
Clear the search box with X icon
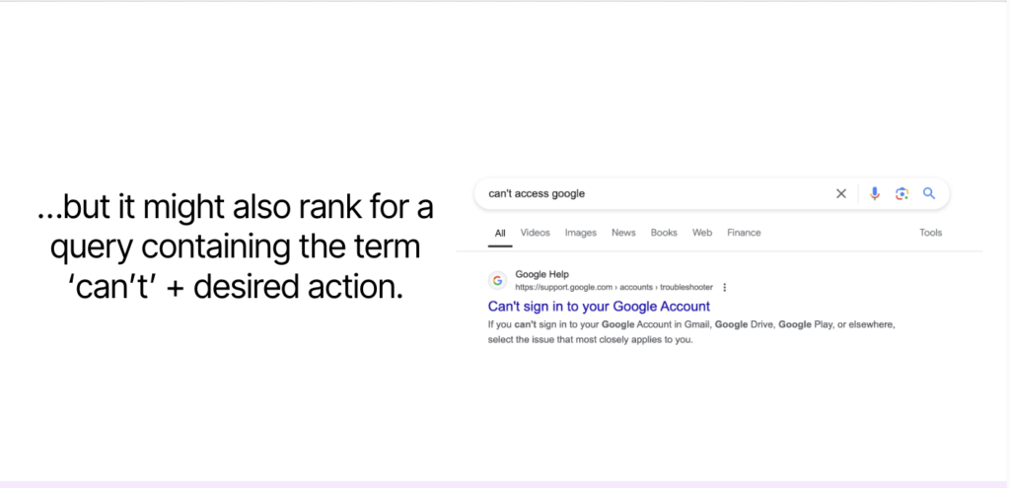pyautogui.click(x=841, y=194)
